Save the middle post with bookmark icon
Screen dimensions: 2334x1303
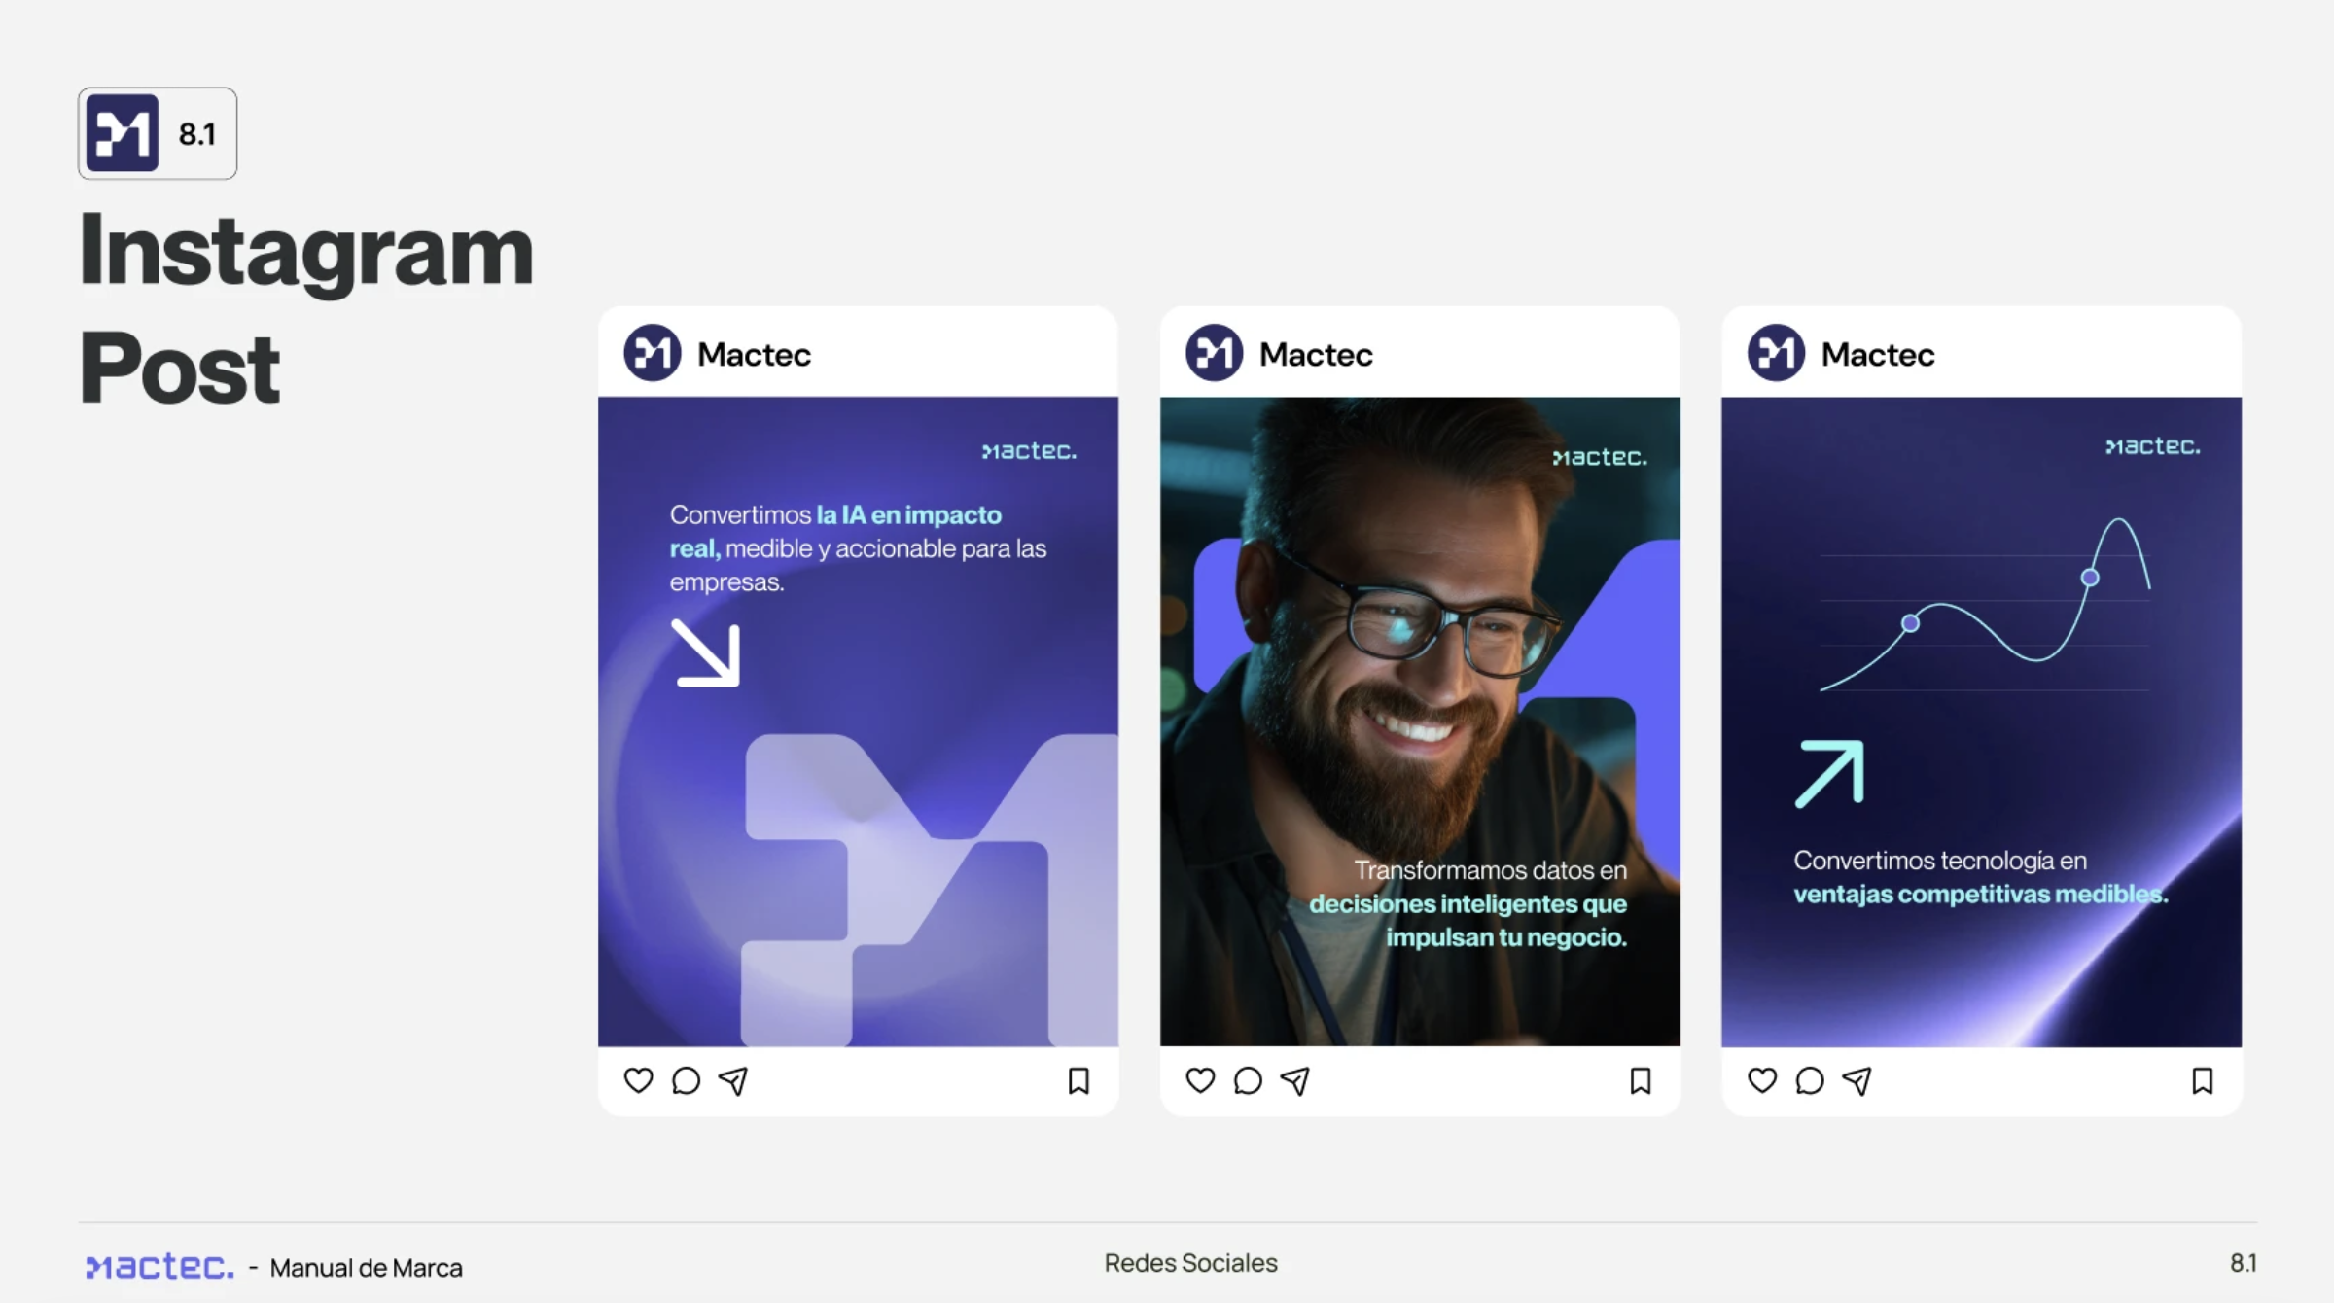[1641, 1080]
